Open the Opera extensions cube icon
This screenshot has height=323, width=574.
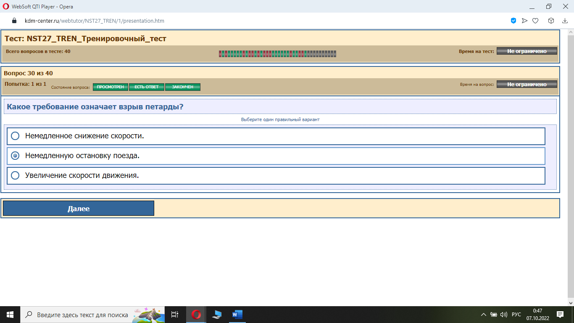tap(551, 21)
